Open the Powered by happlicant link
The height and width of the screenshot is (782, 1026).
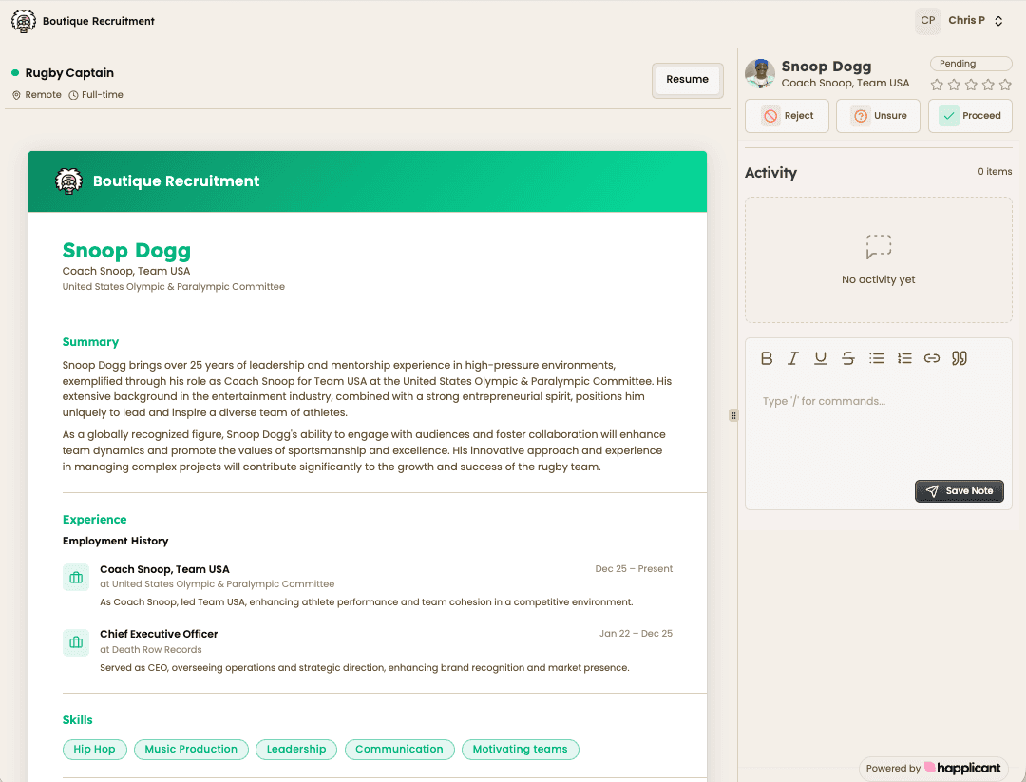[x=934, y=769]
